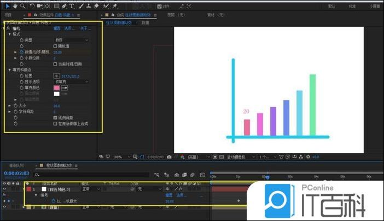Open the (完整) resolution dropdown
Viewport: 384px width, 221px height.
[x=199, y=157]
